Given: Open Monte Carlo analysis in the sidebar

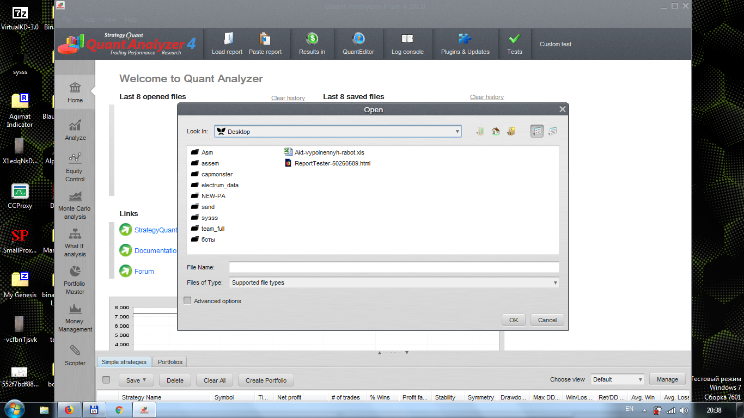Looking at the screenshot, I should tap(75, 205).
